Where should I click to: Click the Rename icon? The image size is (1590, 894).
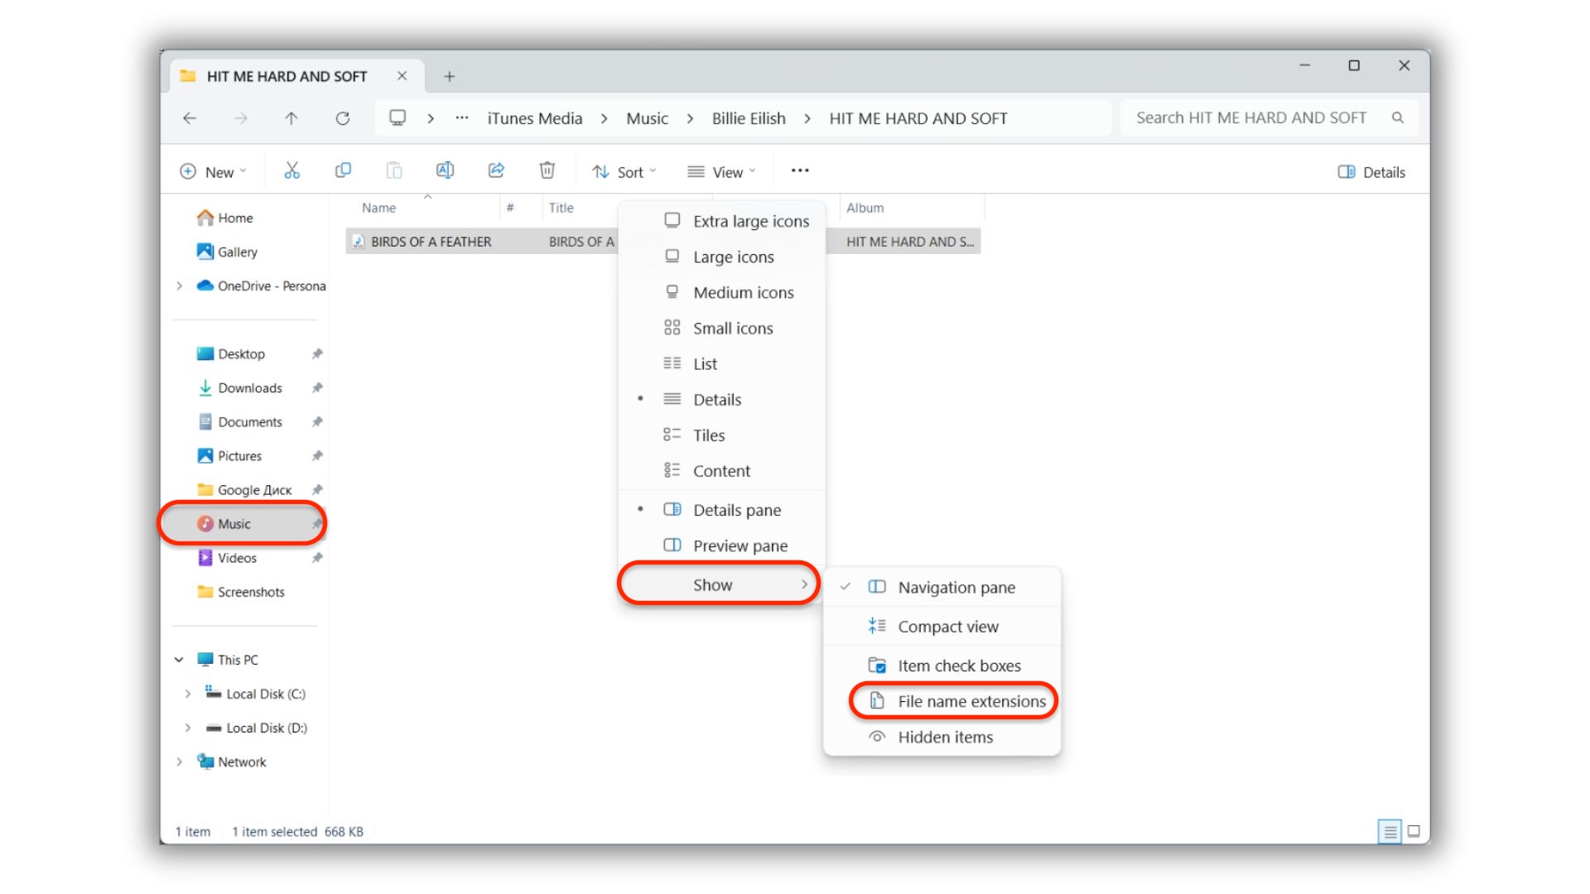point(445,171)
